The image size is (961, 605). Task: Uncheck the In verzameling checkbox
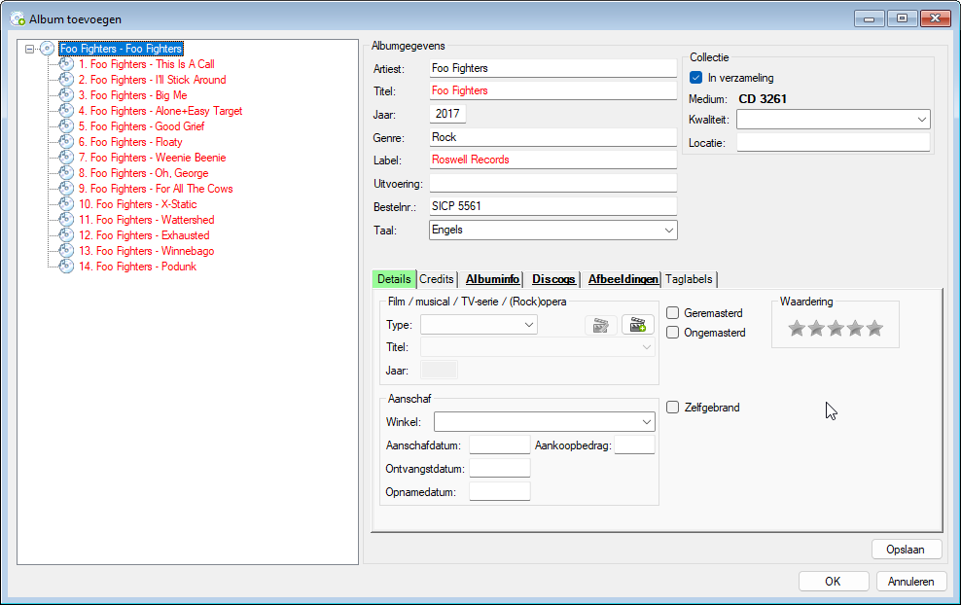pos(695,78)
